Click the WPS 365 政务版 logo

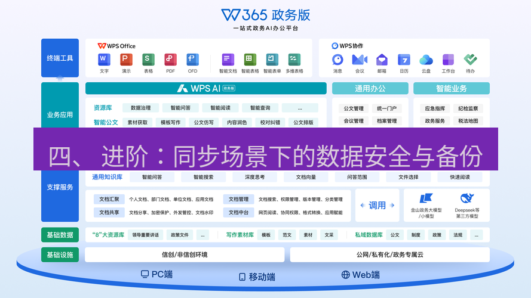click(x=265, y=15)
